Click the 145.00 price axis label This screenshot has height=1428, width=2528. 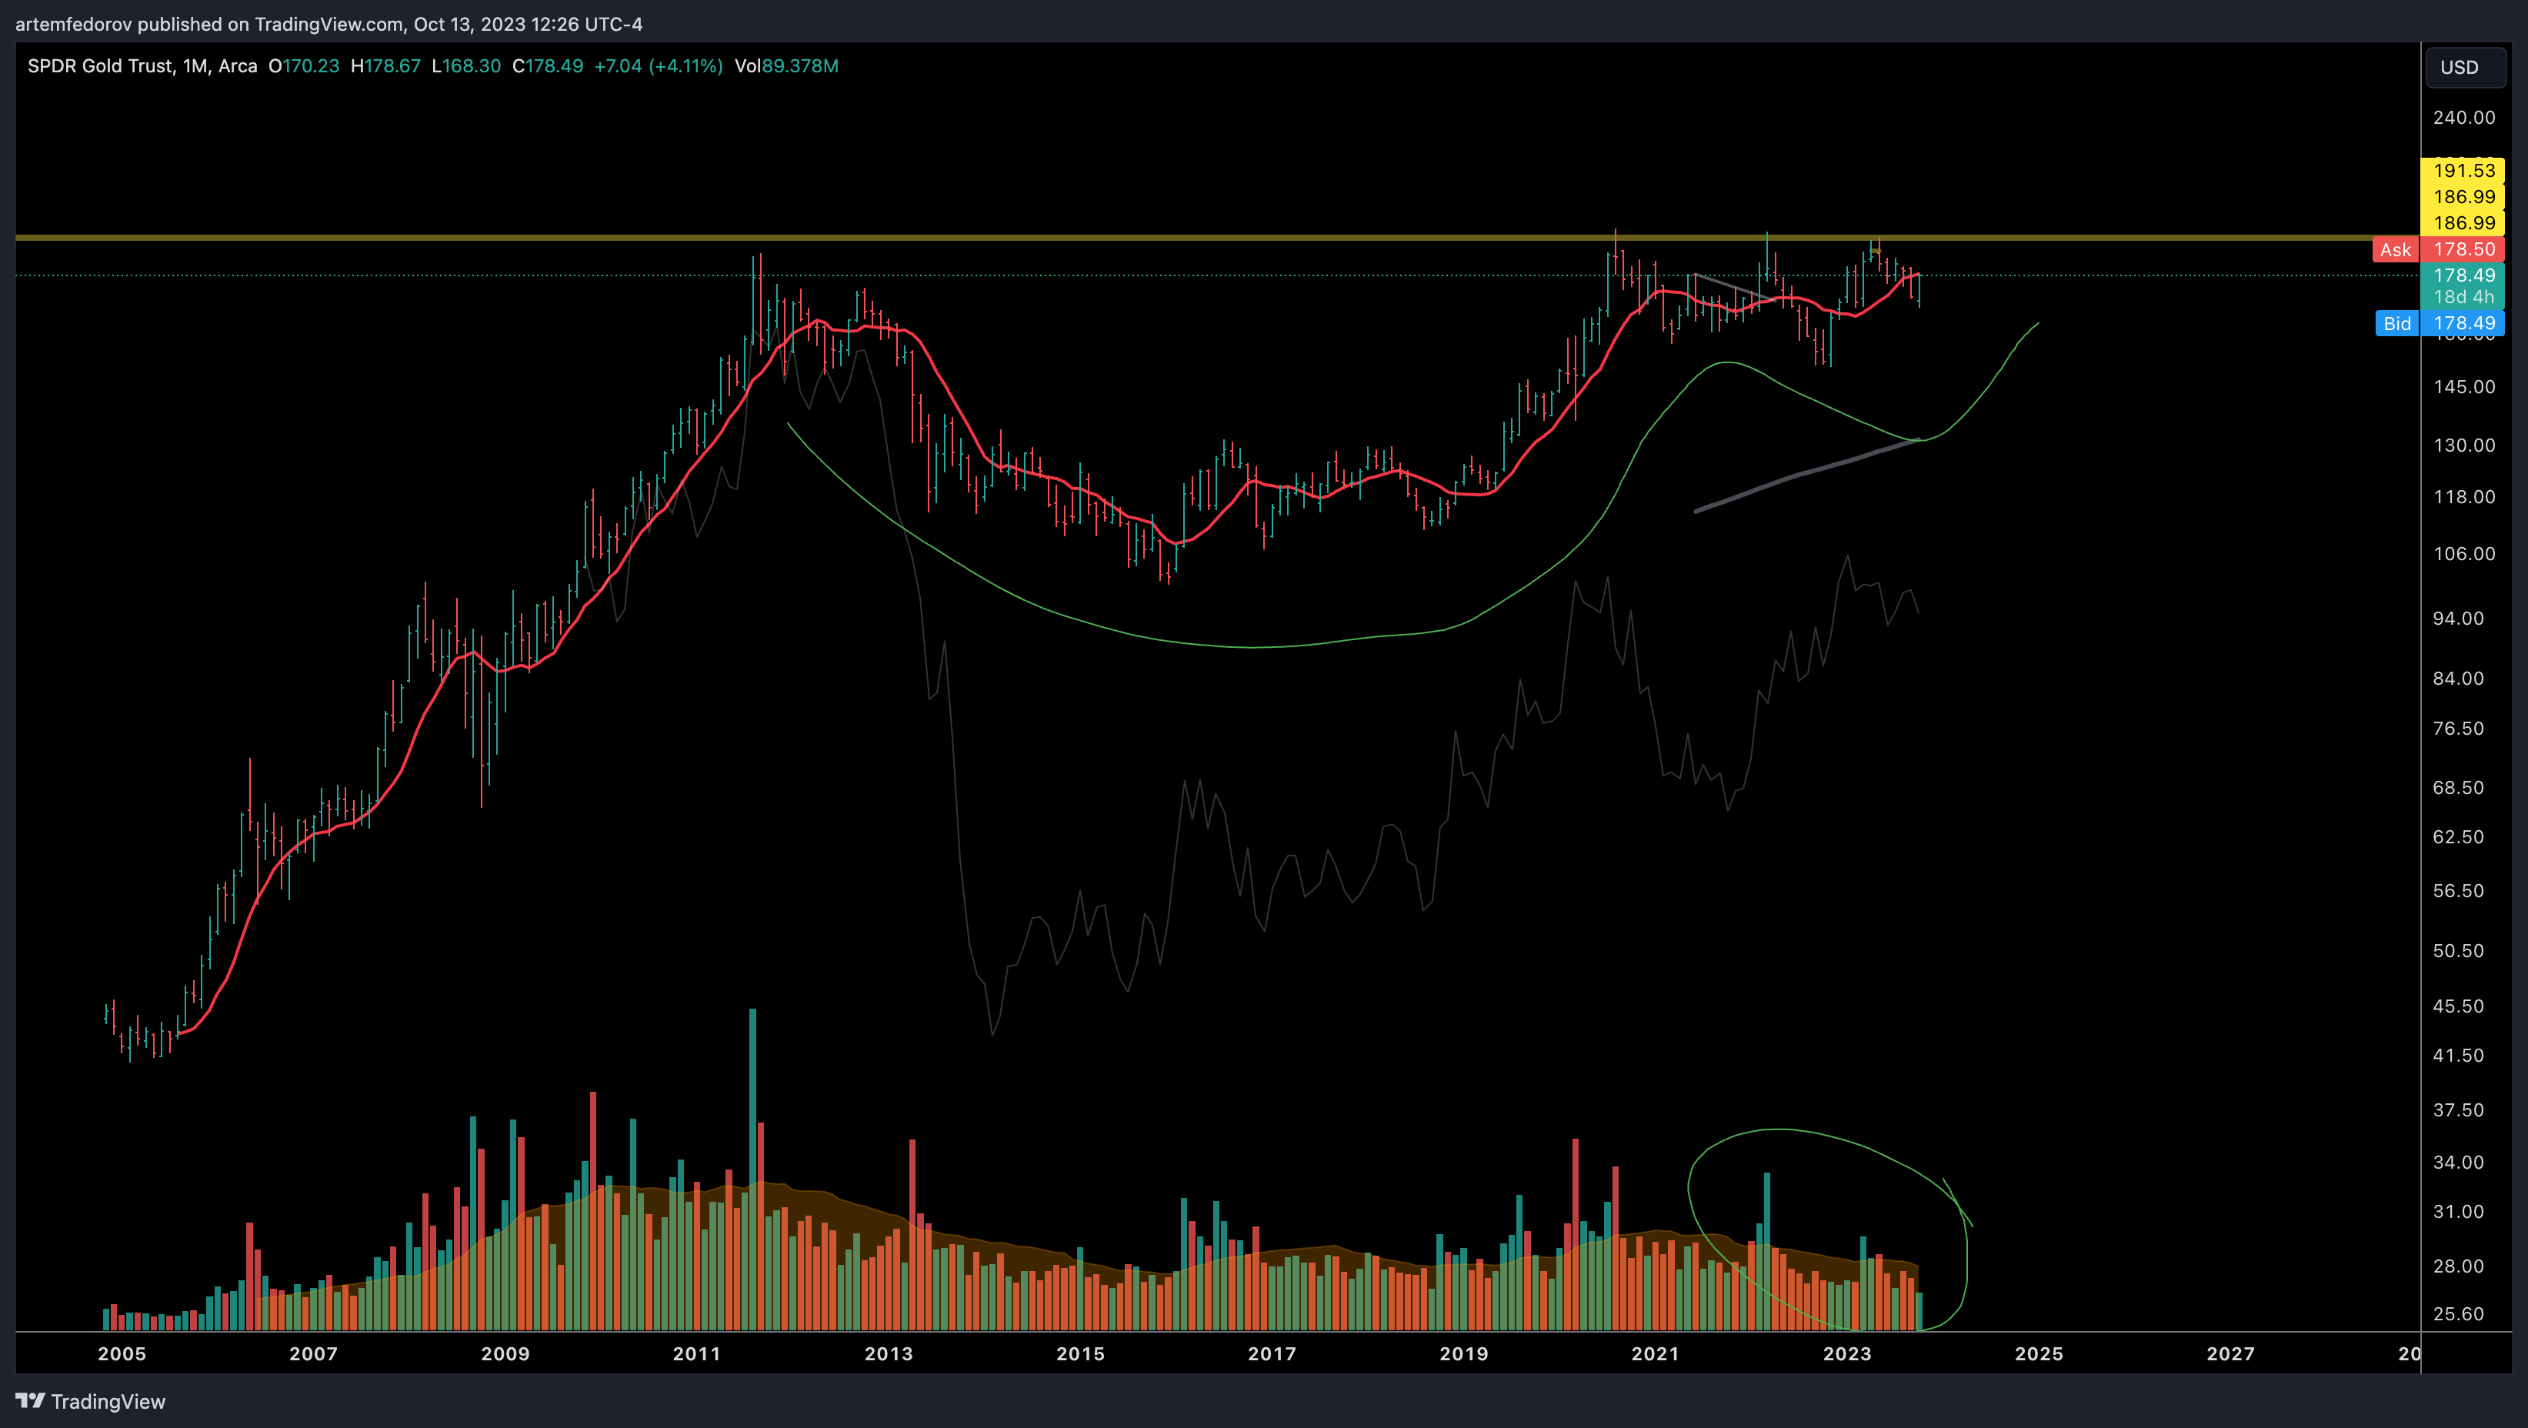(x=2463, y=387)
